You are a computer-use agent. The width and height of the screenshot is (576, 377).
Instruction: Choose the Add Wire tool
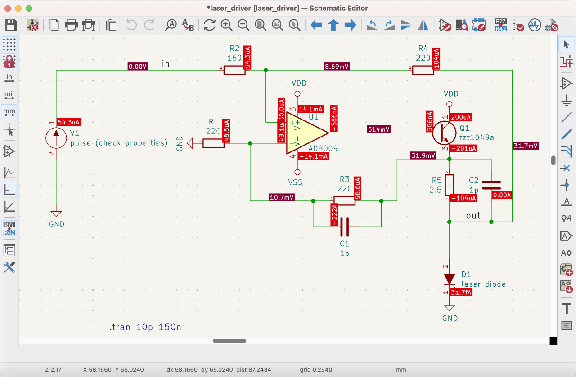tap(567, 118)
